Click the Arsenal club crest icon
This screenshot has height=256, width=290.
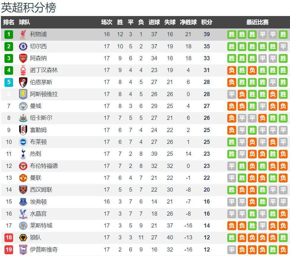click(23, 58)
